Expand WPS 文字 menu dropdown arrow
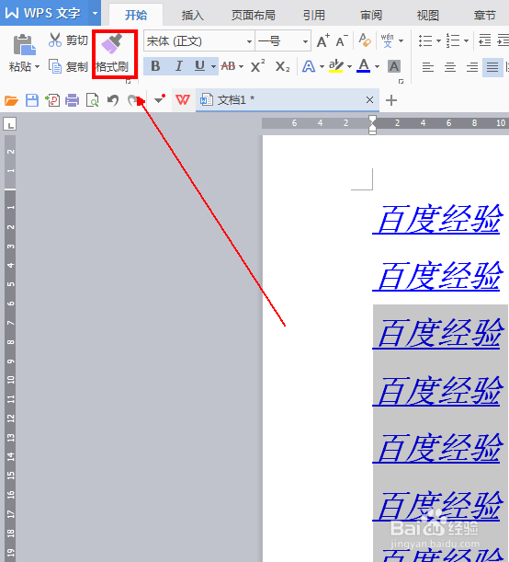The image size is (509, 562). pyautogui.click(x=95, y=13)
